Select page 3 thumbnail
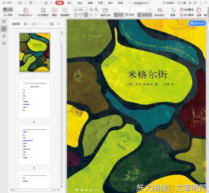The width and height of the screenshot is (209, 193). click(x=34, y=145)
